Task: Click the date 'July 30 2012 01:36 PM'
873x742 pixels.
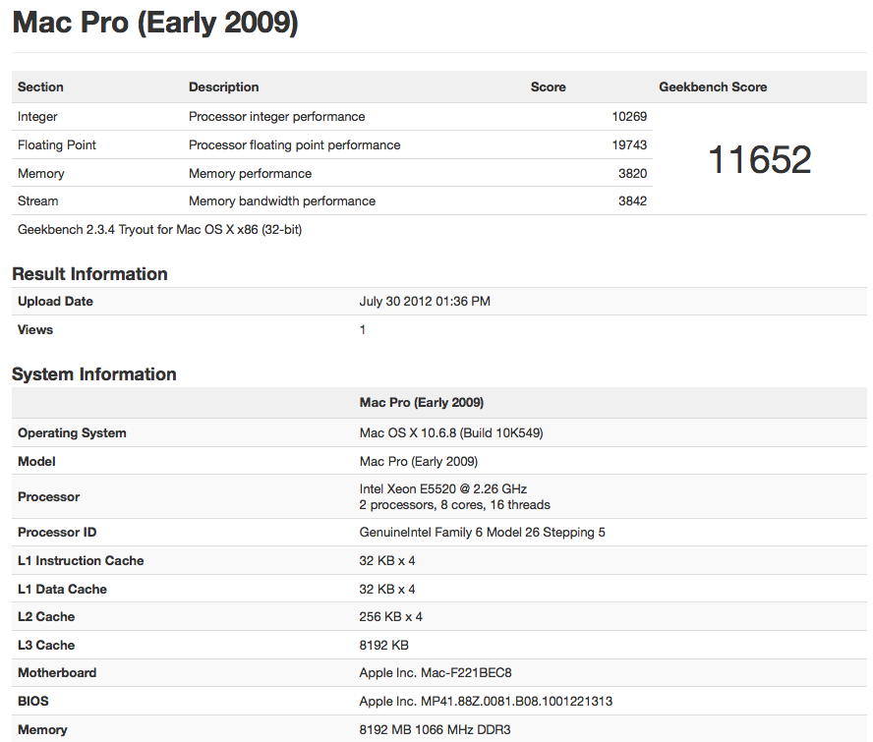Action: pyautogui.click(x=425, y=301)
